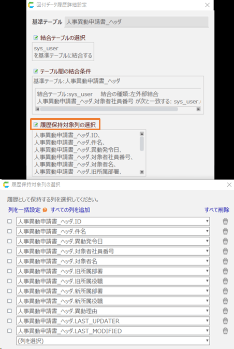Viewport: 234px width, 349px height.
Task: Enable checkbox for LAST_MODIFIED row
Action: (x=9, y=331)
